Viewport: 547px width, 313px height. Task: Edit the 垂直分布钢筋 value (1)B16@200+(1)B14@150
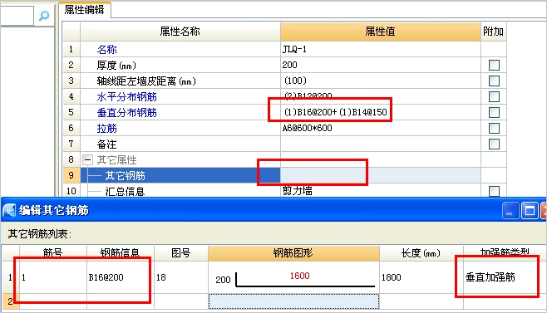(381, 112)
